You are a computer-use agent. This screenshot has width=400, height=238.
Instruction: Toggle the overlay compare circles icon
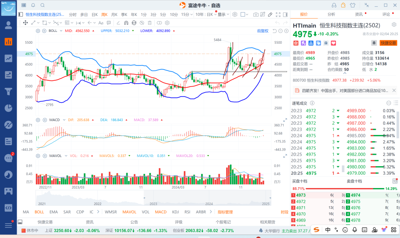[x=159, y=23]
